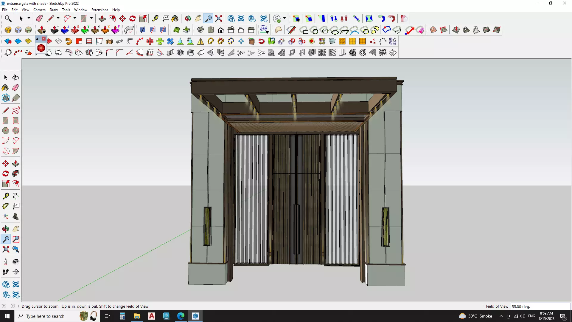Viewport: 572px width, 322px height.
Task: Close the small floating A... toolbar
Action: coord(44,39)
